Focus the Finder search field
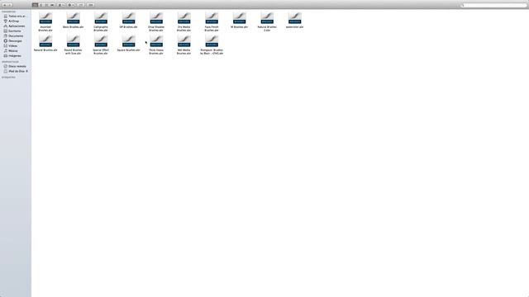The image size is (529, 297). (x=493, y=5)
